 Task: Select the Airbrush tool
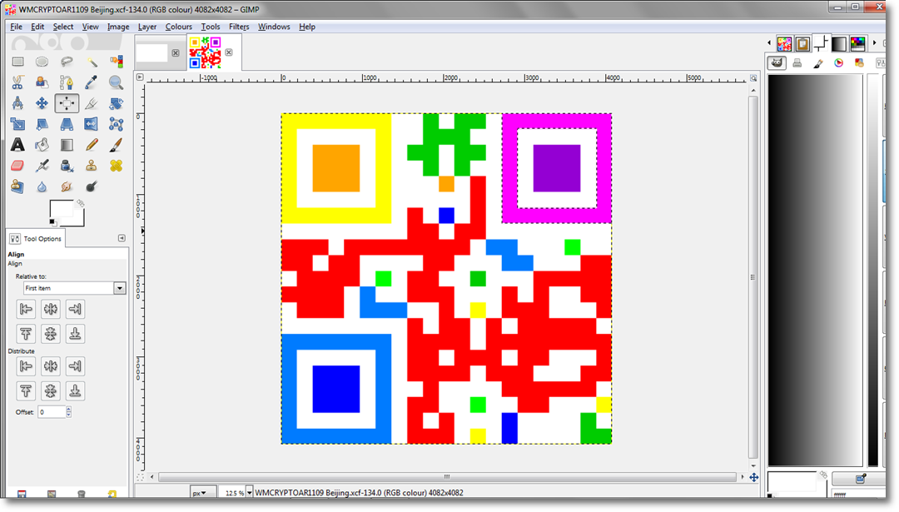[42, 166]
